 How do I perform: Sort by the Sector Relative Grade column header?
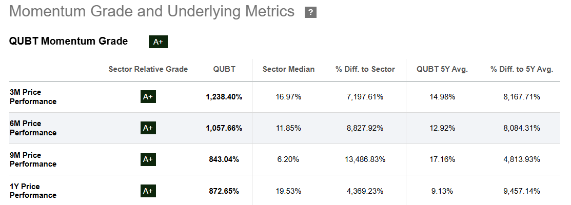click(x=148, y=69)
